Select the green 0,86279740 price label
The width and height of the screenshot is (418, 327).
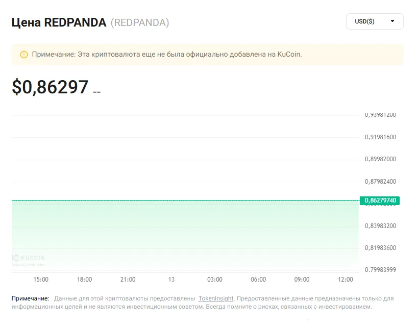(x=380, y=200)
